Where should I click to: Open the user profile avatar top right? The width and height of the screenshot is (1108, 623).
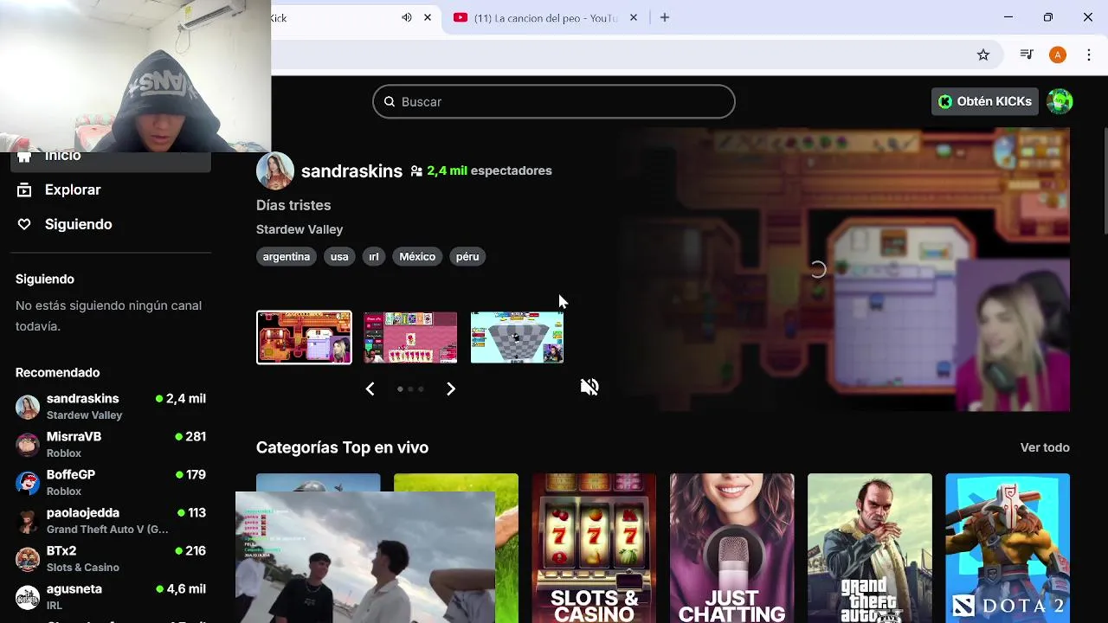coord(1060,101)
